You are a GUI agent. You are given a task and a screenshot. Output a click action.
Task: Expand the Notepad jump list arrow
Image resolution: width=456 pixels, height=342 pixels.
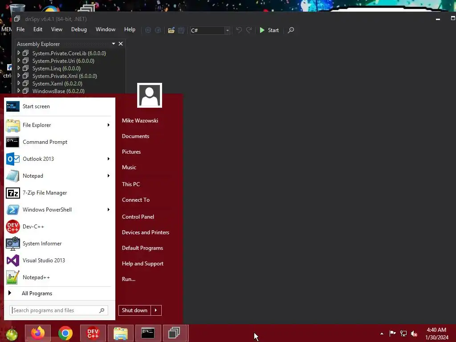[x=109, y=175]
